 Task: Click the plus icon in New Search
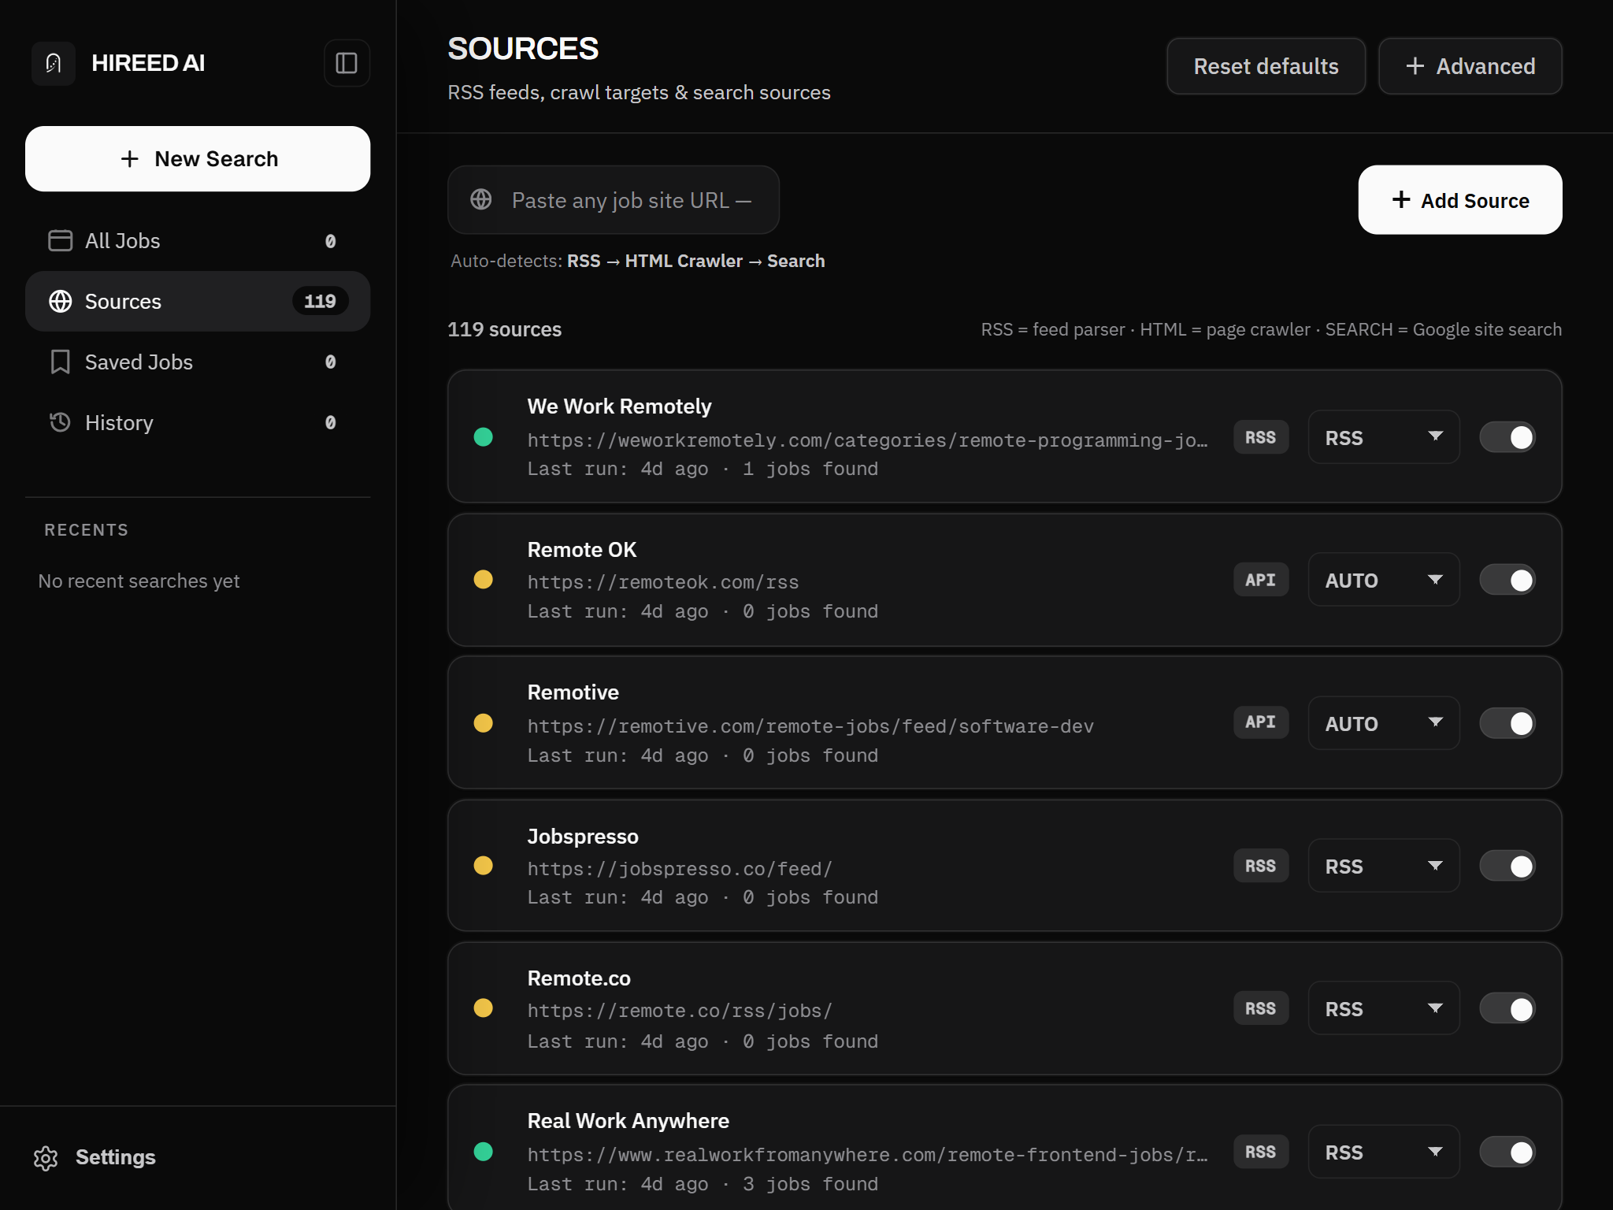click(x=130, y=159)
